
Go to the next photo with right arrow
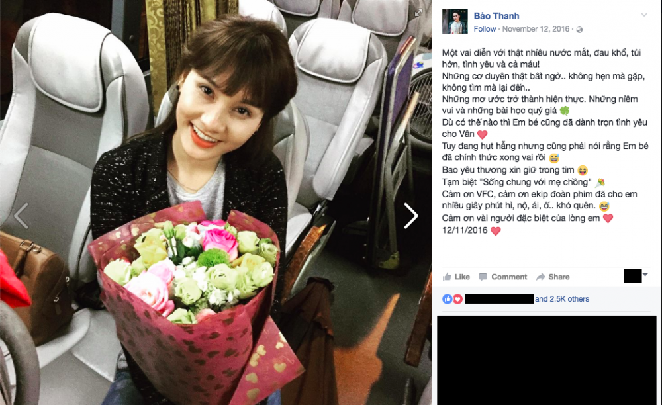[410, 216]
